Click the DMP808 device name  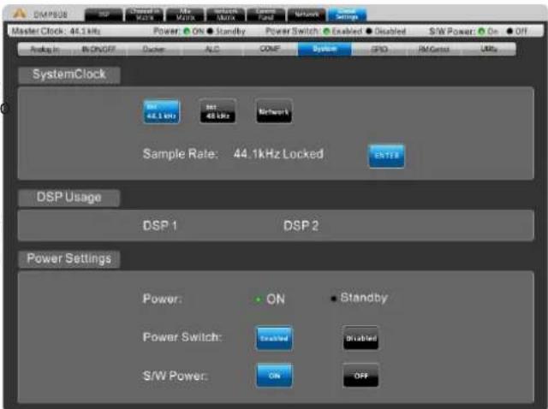[x=51, y=15]
